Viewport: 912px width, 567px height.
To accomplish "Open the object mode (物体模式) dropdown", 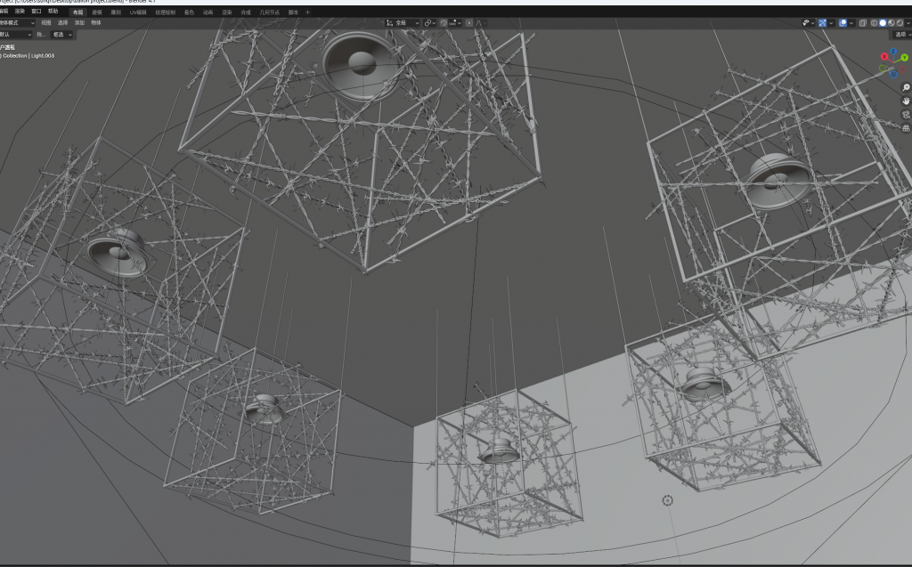I will coord(17,22).
